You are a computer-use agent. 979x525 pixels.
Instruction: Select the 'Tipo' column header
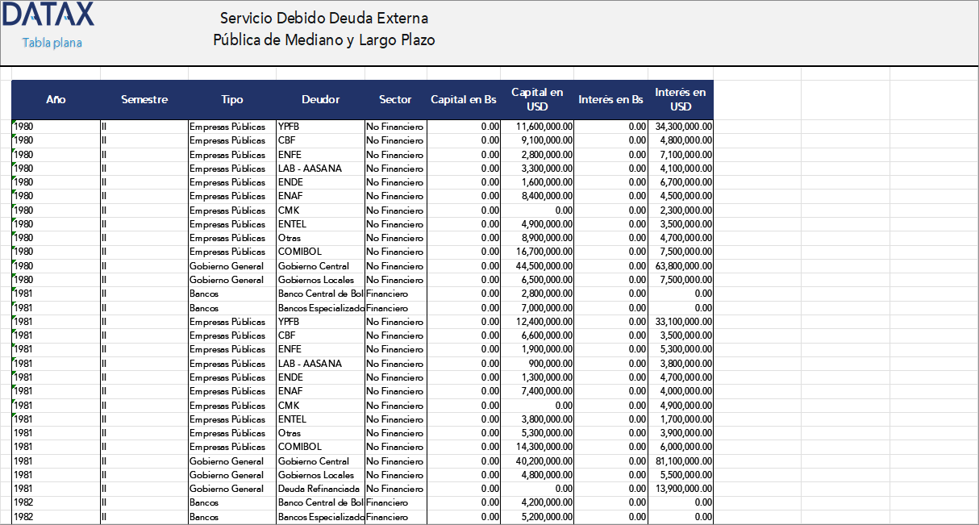[232, 99]
